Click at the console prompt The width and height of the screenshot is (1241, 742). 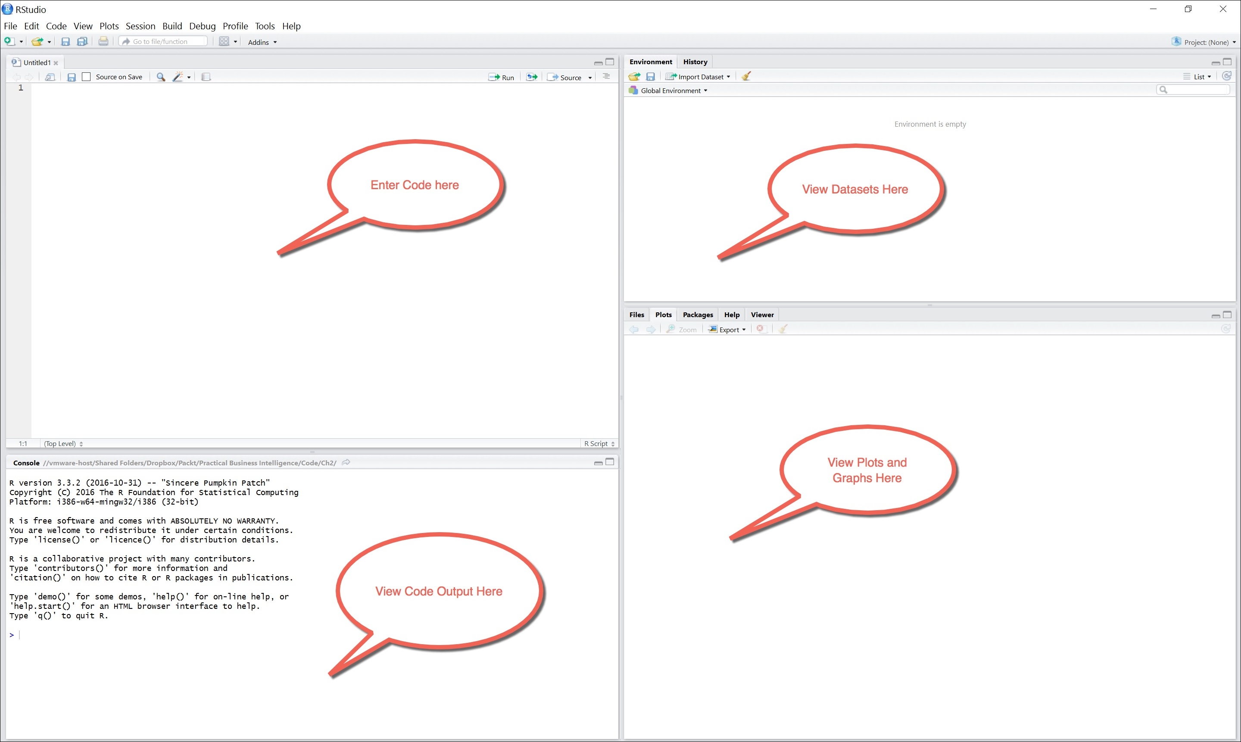coord(20,635)
